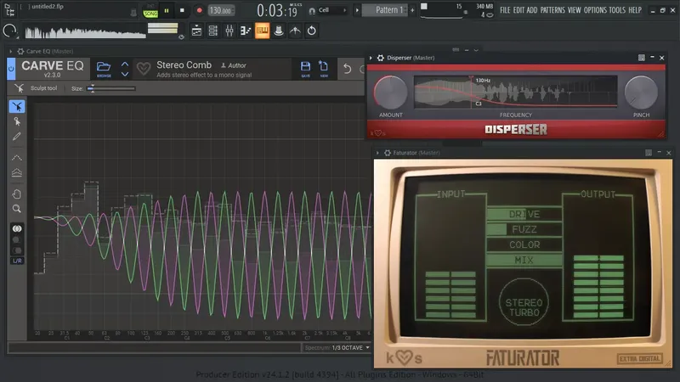Image resolution: width=680 pixels, height=382 pixels.
Task: Click the New preset icon in Carve EQ
Action: (x=324, y=69)
